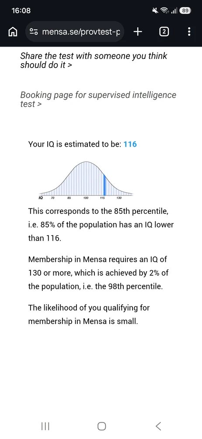
Task: Open 'Share the test with someone' link
Action: [x=94, y=61]
